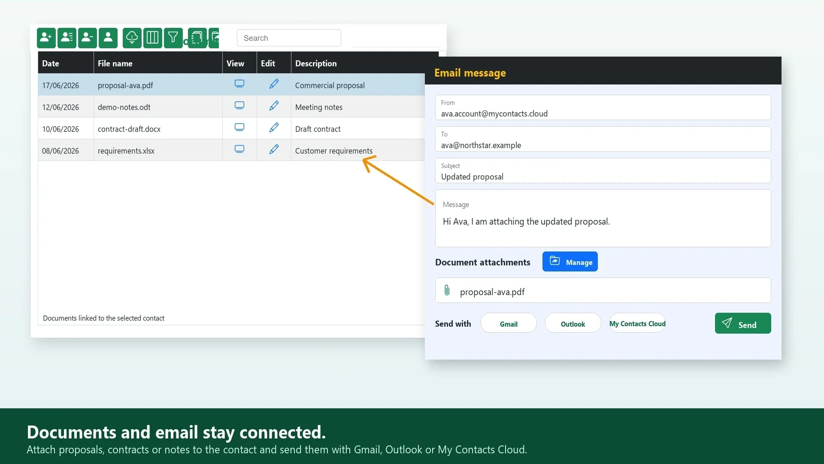Choose Outlook as sending service
The height and width of the screenshot is (464, 824).
(x=573, y=323)
